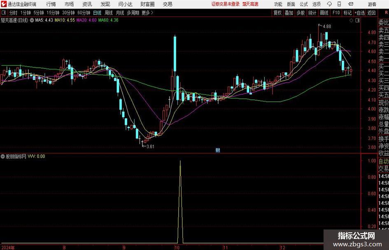Click the MA20: 4.60 label

click(86, 20)
